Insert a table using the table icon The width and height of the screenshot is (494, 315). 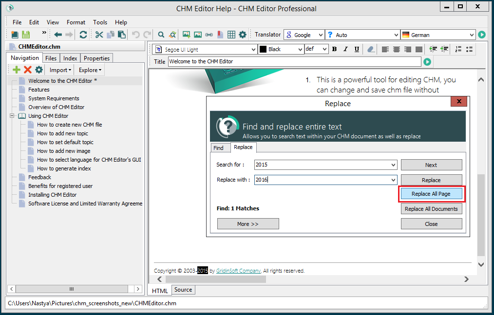(x=231, y=35)
